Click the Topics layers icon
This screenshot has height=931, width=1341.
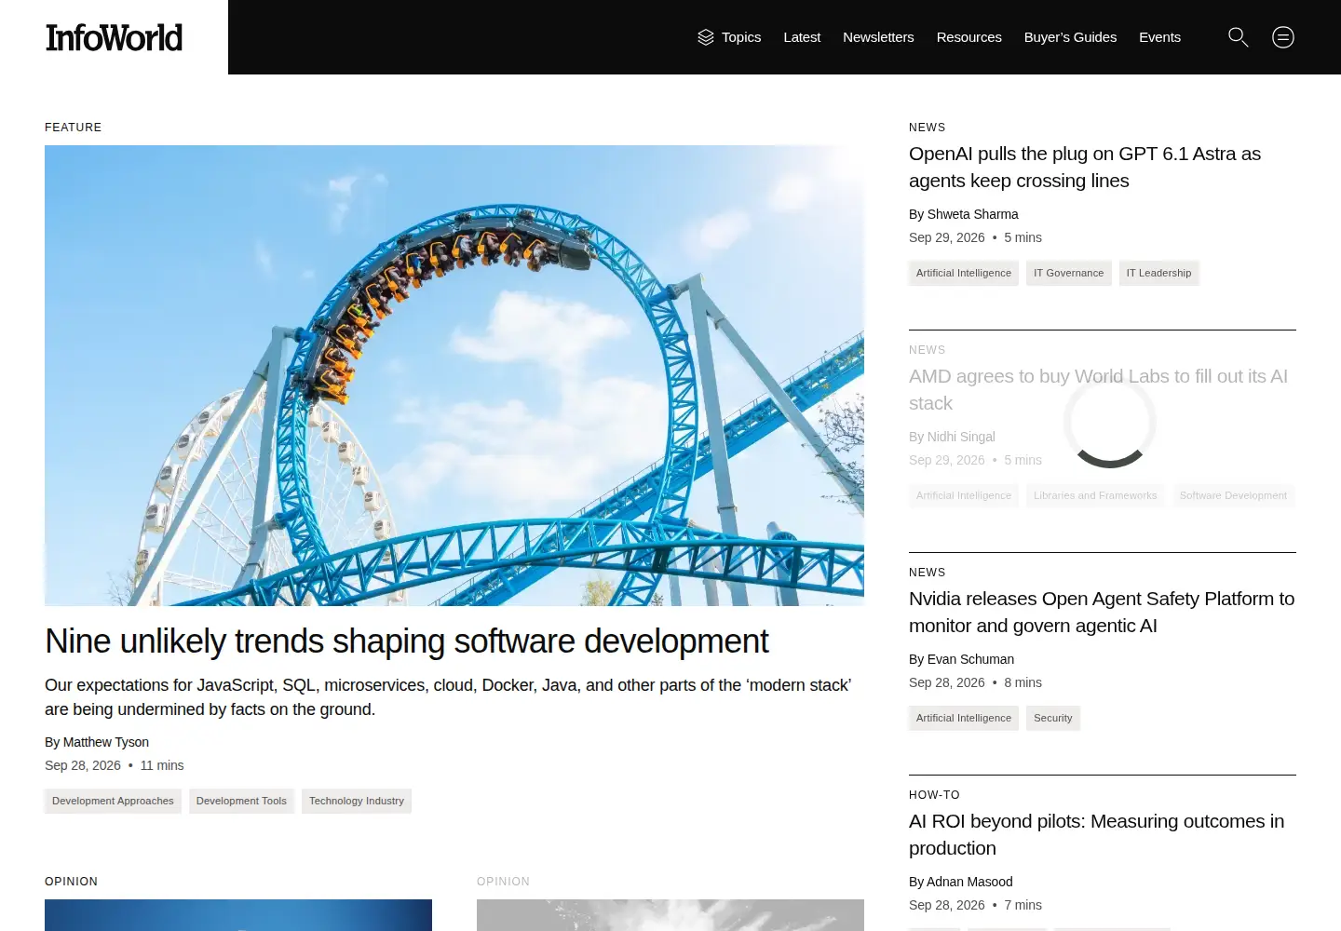pyautogui.click(x=706, y=37)
